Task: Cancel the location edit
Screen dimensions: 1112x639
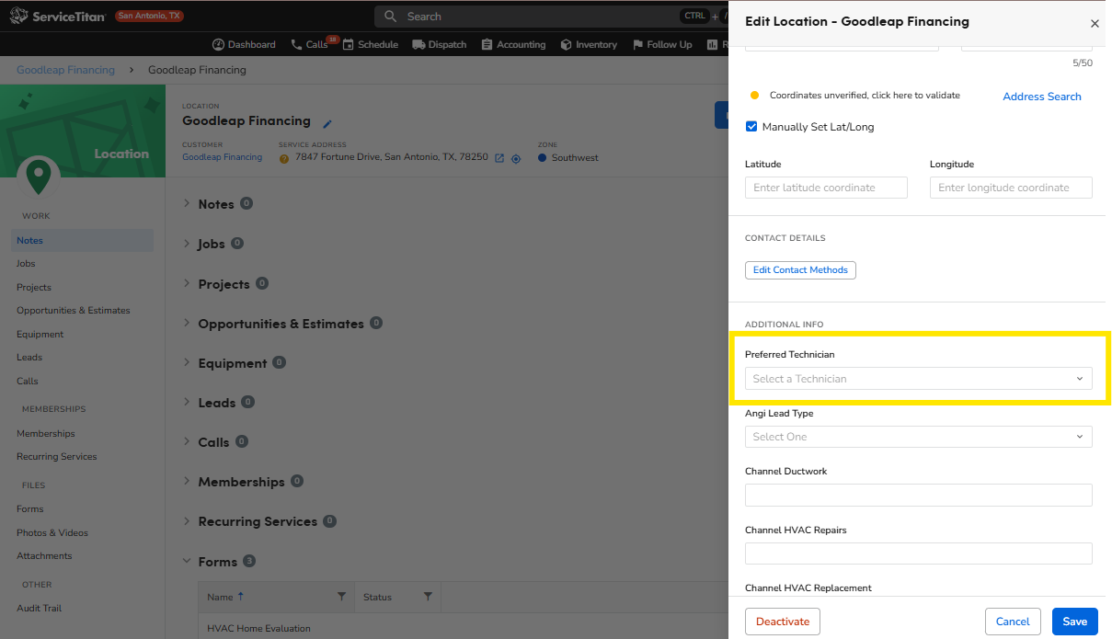Action: pyautogui.click(x=1013, y=622)
